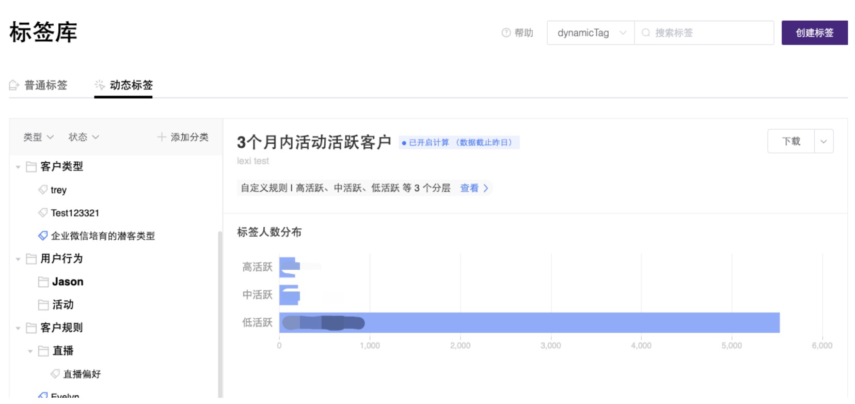Screen dimensions: 855x404
Task: Open the 类型 filter dropdown
Action: point(38,137)
